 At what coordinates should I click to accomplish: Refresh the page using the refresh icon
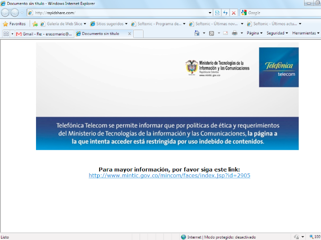click(x=225, y=13)
